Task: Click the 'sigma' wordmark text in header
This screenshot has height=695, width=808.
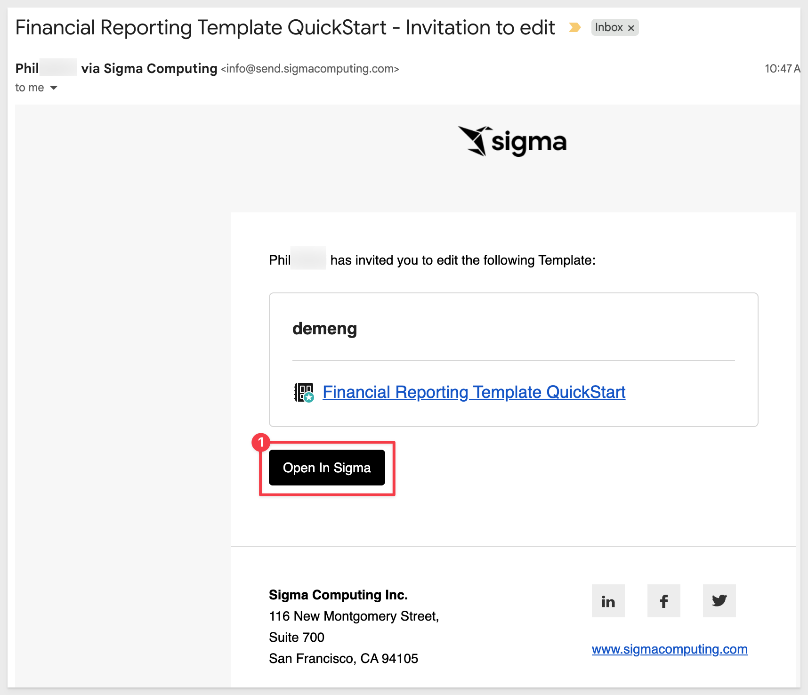Action: 529,143
